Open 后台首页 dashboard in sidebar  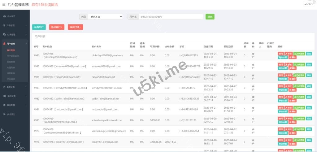click(x=11, y=16)
